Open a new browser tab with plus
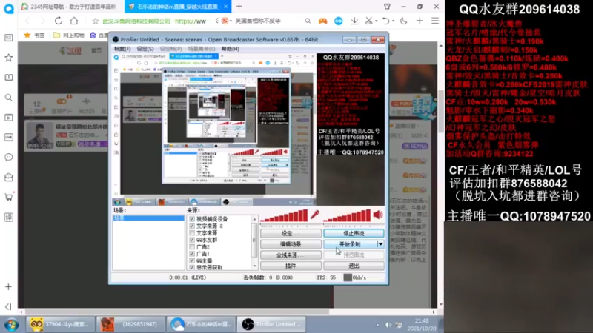This screenshot has height=333, width=593. pos(239,7)
